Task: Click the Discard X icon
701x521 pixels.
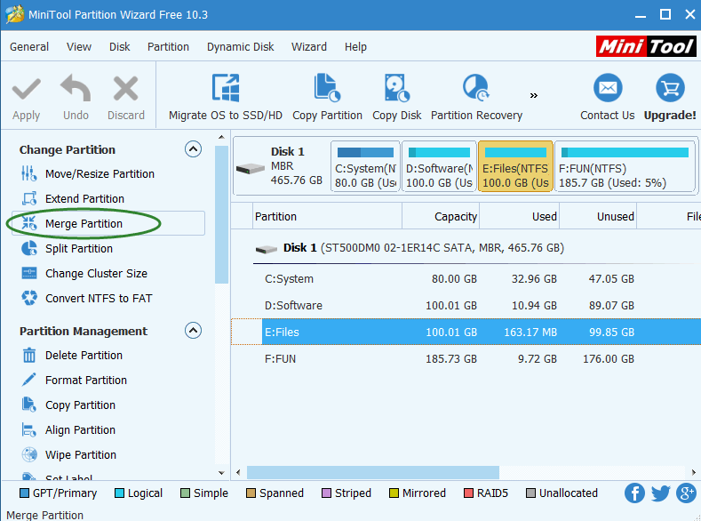Action: click(125, 88)
